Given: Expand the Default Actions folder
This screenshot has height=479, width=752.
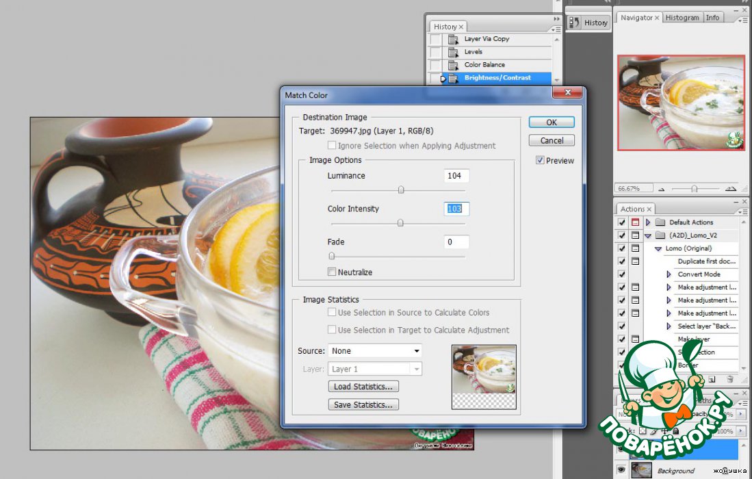Looking at the screenshot, I should point(648,222).
